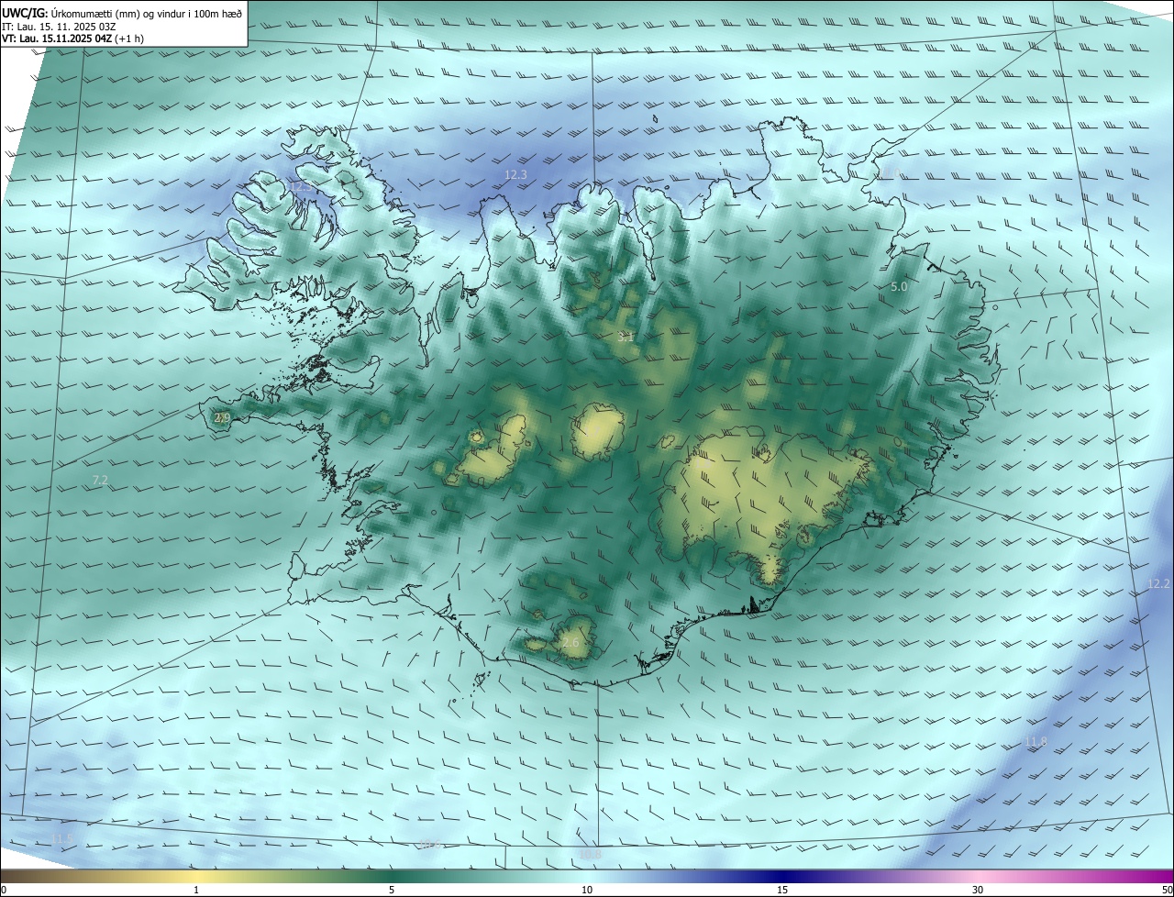This screenshot has width=1174, height=897.
Task: Pick the dark navy color near 15 on colorbar
Action: [782, 876]
